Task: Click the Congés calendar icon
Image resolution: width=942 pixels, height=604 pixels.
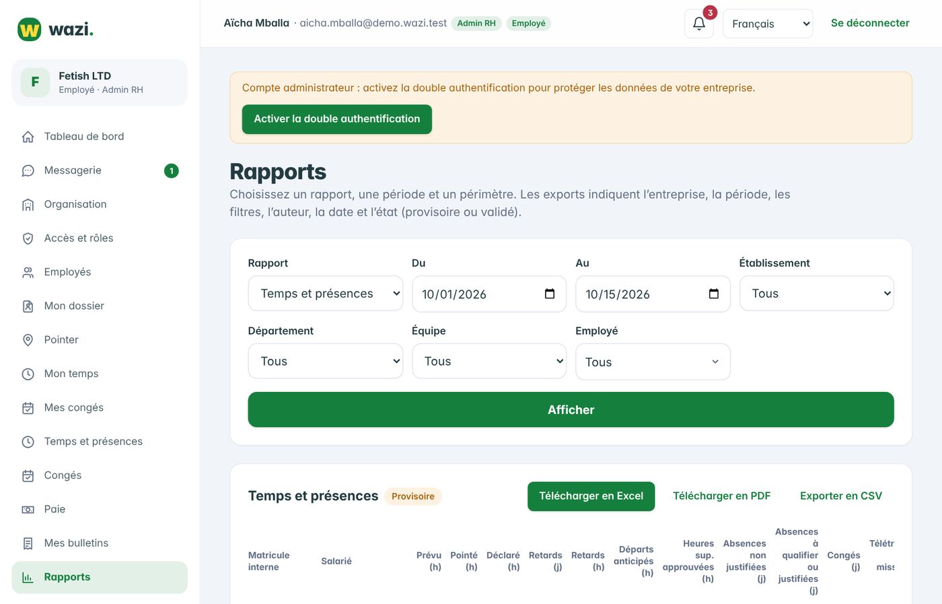Action: [x=28, y=476]
